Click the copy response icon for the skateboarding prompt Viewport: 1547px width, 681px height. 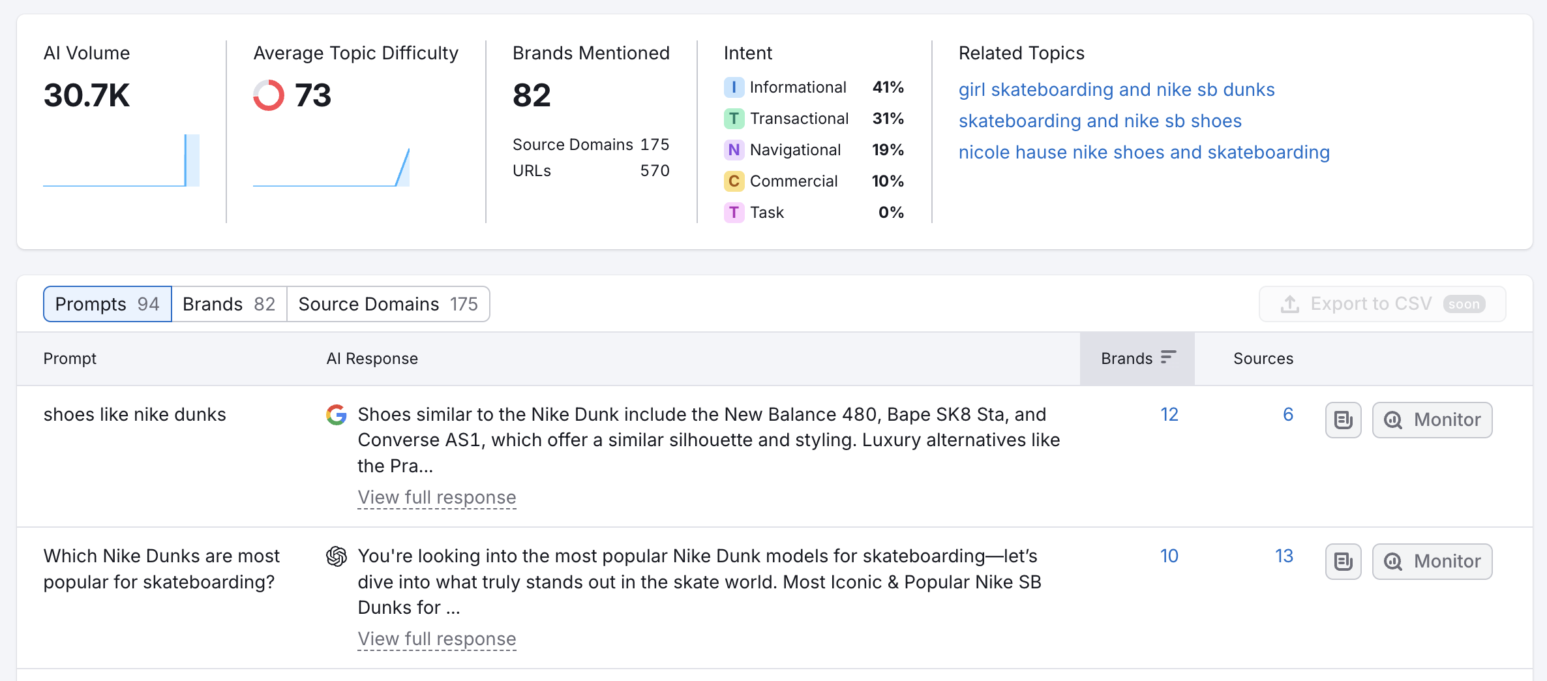tap(1343, 561)
